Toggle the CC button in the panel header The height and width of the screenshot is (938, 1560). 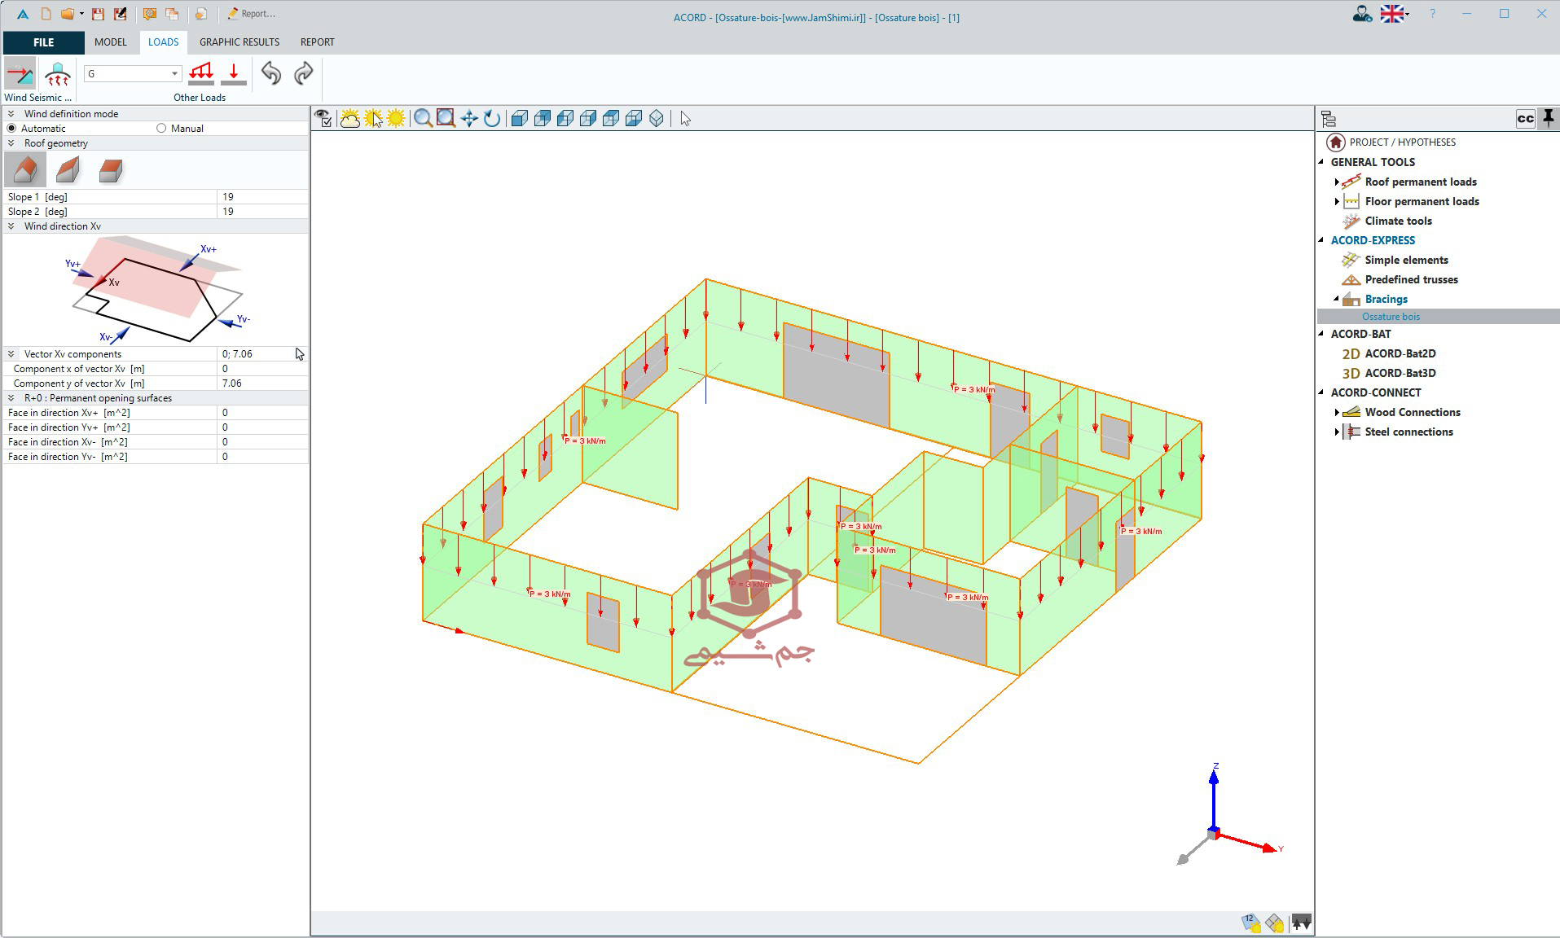coord(1526,119)
